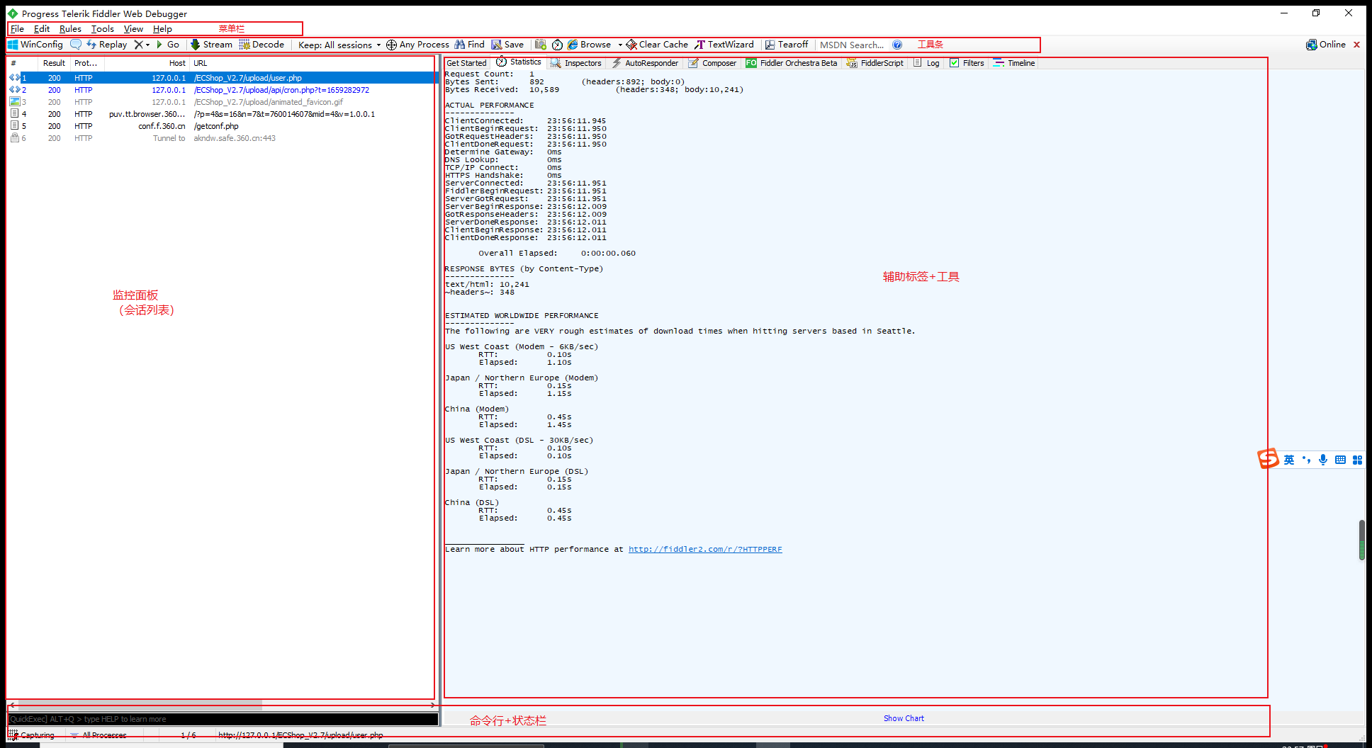Sort sessions by the # column header

pyautogui.click(x=22, y=63)
